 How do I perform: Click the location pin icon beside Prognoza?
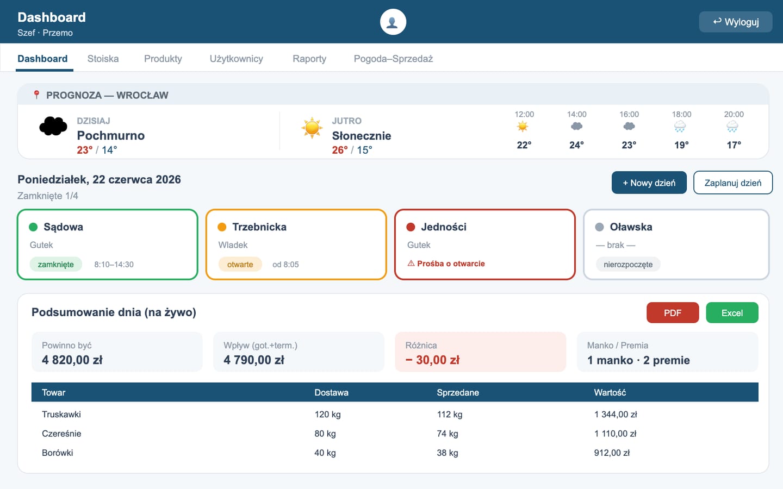(36, 95)
